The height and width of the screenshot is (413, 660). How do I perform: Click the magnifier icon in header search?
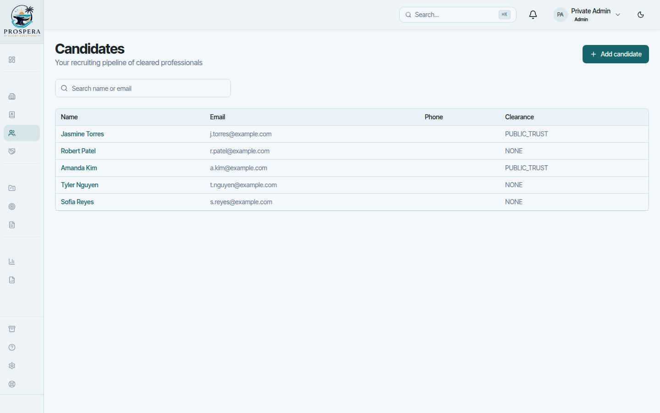tap(408, 15)
